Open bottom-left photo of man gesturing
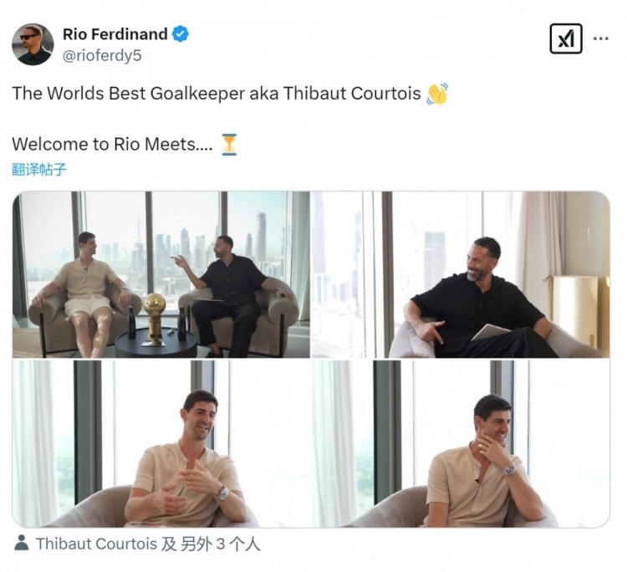The width and height of the screenshot is (627, 572). pos(161,443)
